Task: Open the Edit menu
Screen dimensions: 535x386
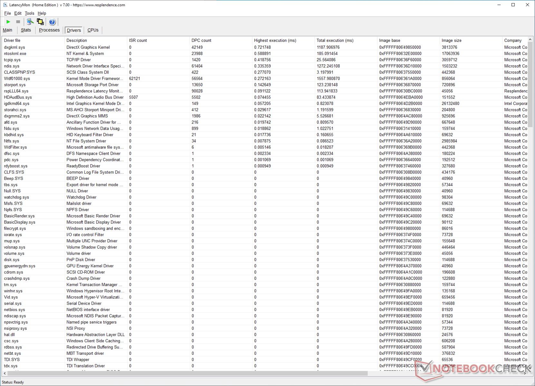Action: click(x=18, y=13)
